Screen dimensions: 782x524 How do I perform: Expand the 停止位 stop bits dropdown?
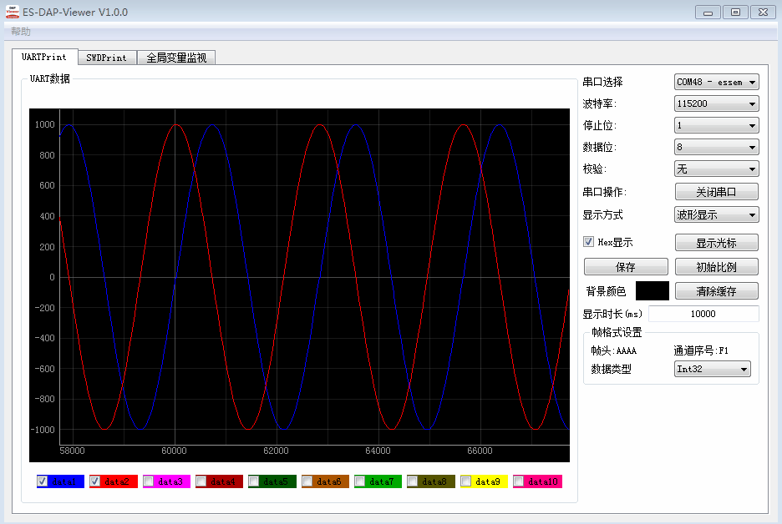point(716,125)
